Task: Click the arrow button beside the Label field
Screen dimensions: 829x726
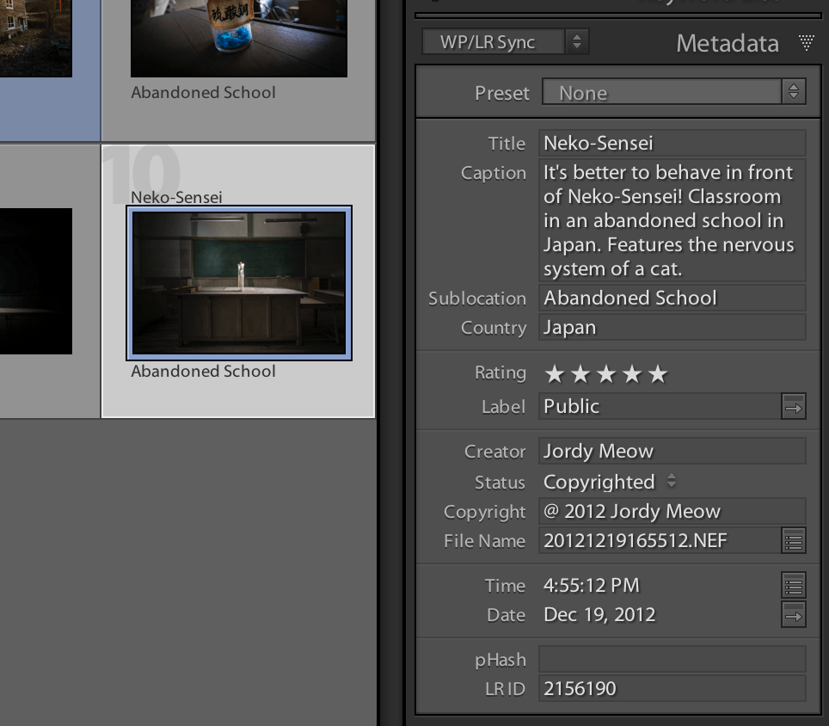Action: (794, 407)
